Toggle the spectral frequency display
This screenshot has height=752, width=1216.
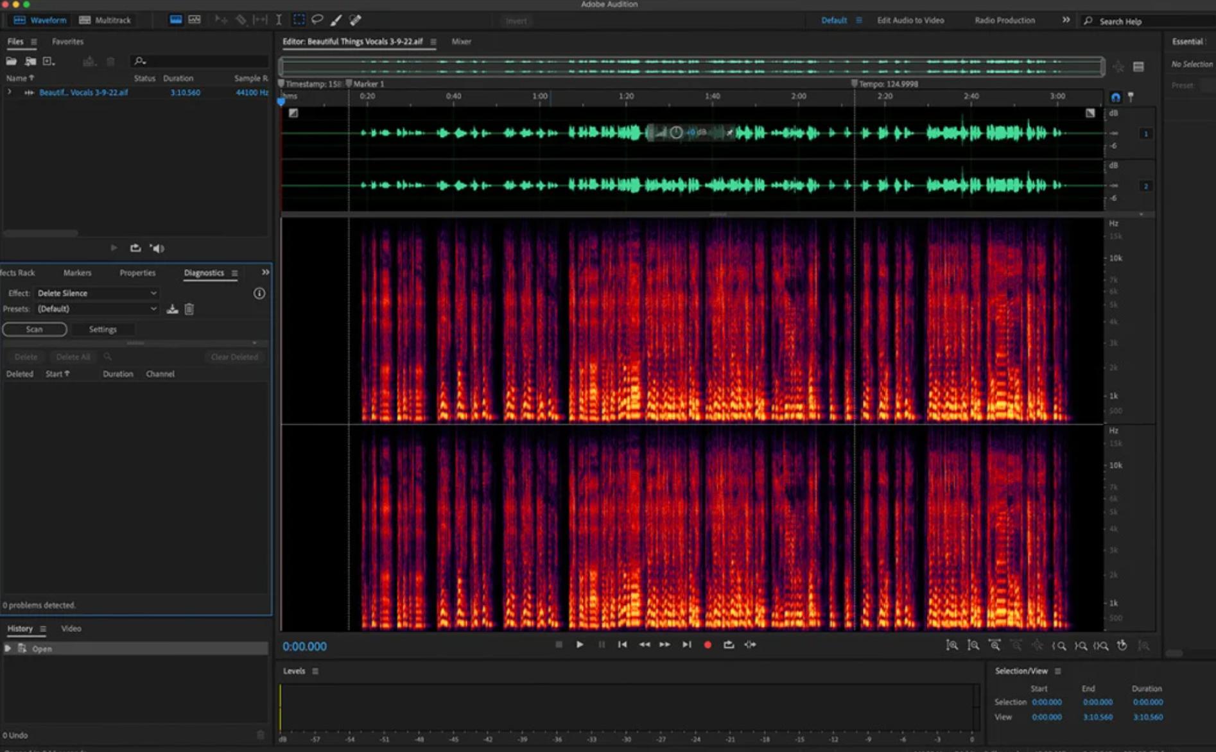[x=195, y=19]
